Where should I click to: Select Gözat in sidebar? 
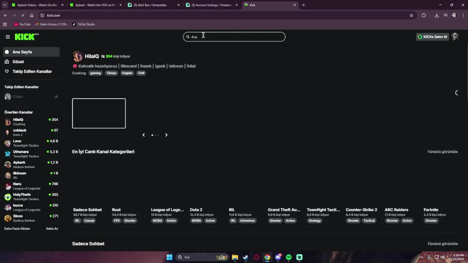[31, 62]
